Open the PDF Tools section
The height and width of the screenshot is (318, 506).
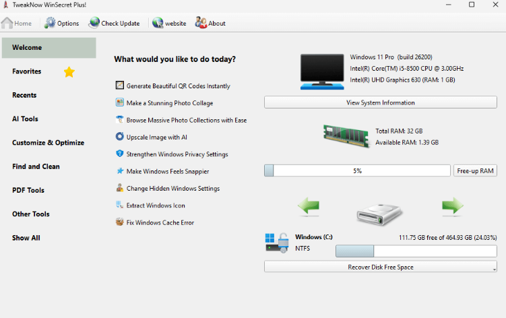[28, 191]
